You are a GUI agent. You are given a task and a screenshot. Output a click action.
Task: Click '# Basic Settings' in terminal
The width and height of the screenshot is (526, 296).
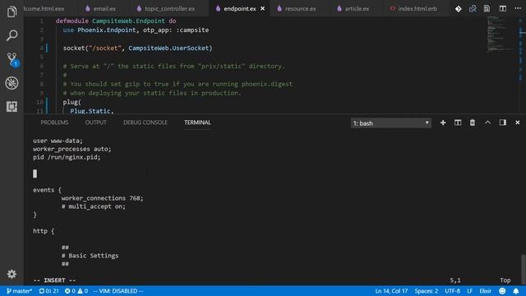click(90, 256)
